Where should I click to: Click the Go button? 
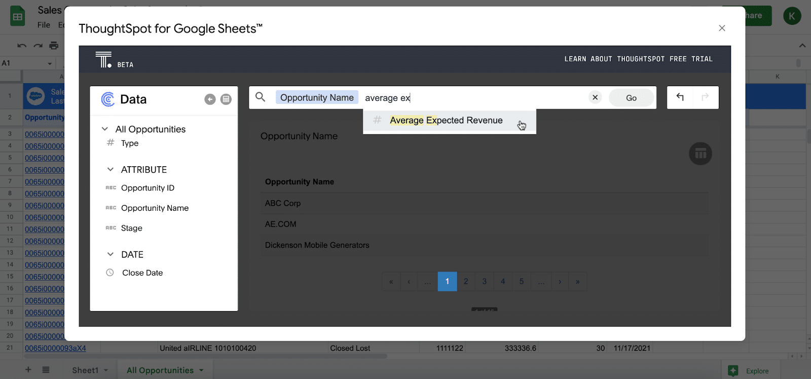631,98
